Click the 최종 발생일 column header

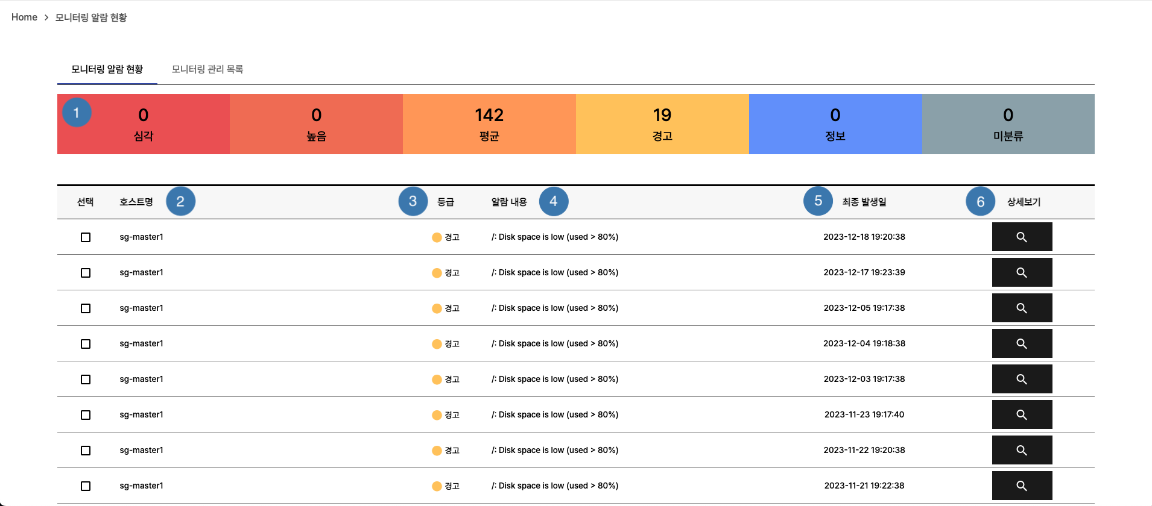(864, 202)
